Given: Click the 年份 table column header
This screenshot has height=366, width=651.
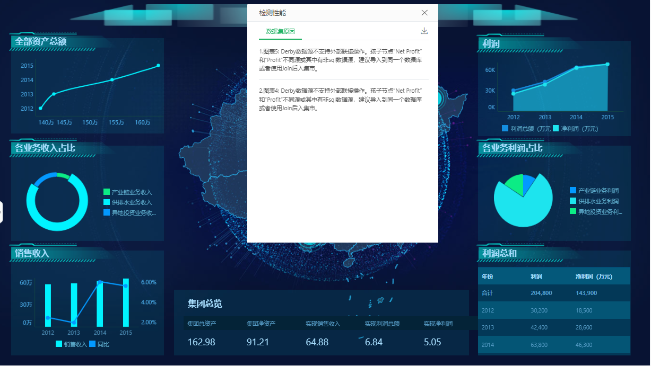Looking at the screenshot, I should pos(487,276).
